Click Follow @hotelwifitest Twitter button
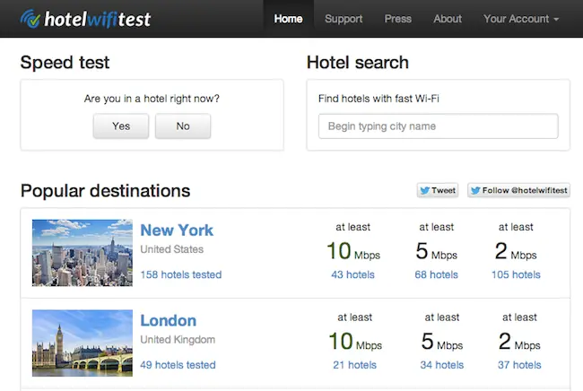The width and height of the screenshot is (583, 391). [518, 190]
